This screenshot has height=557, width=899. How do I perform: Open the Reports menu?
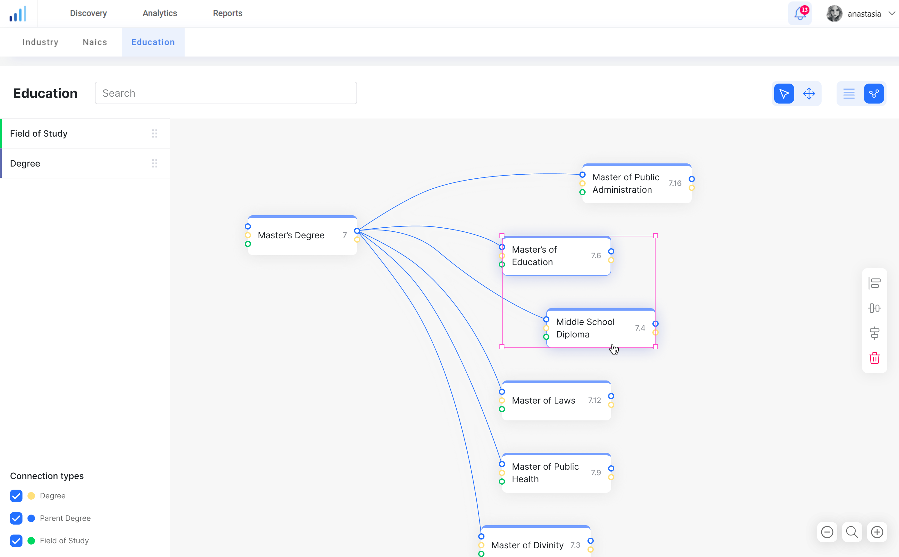tap(228, 13)
